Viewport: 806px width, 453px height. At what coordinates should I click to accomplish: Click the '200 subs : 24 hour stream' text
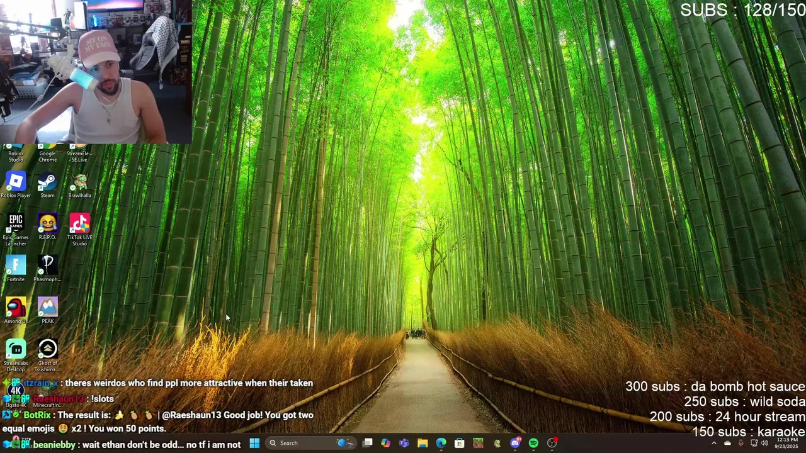coord(727,417)
